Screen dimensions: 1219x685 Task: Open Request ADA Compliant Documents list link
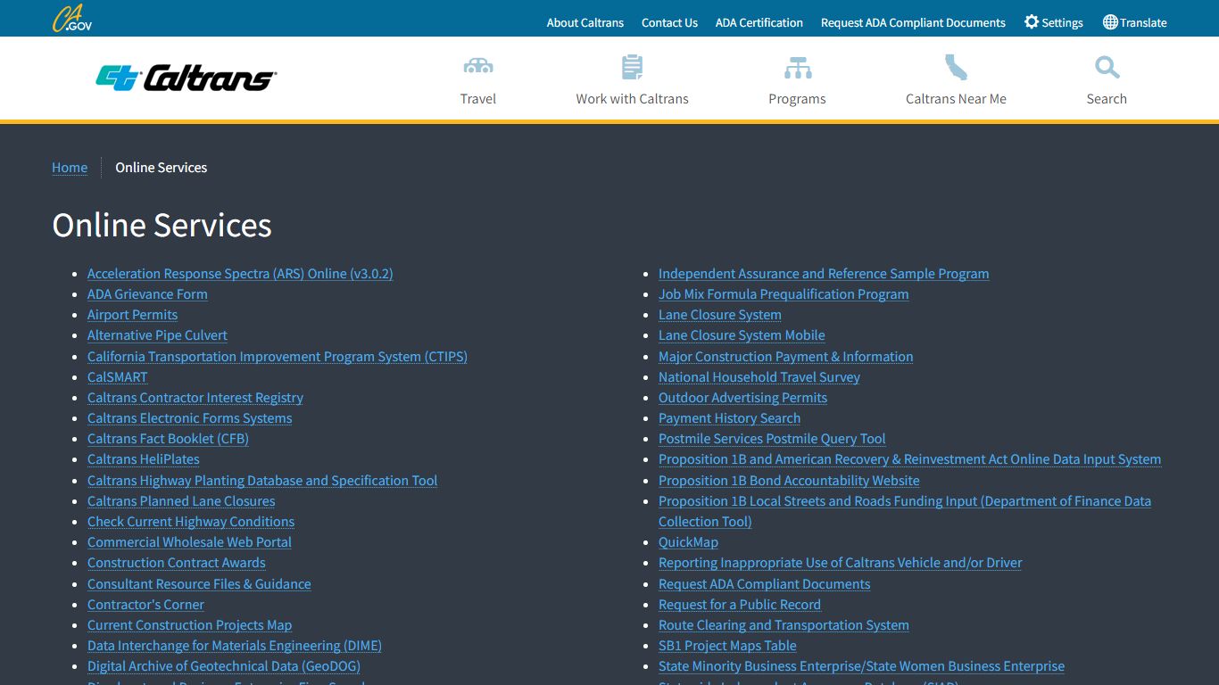point(764,584)
